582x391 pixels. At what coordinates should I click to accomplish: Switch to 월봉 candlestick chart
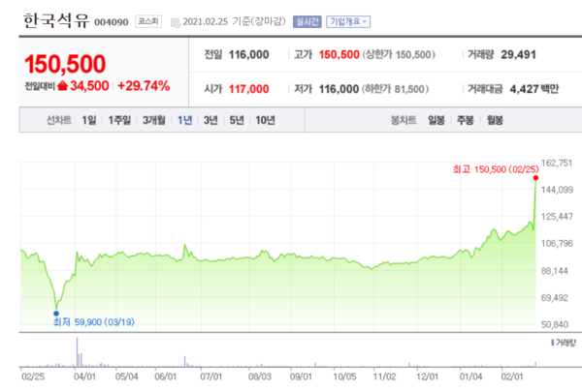pos(495,120)
